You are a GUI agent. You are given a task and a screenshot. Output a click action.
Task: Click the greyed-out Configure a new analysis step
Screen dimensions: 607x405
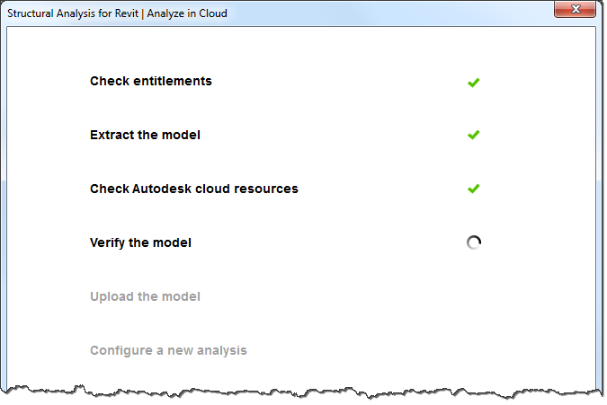168,350
